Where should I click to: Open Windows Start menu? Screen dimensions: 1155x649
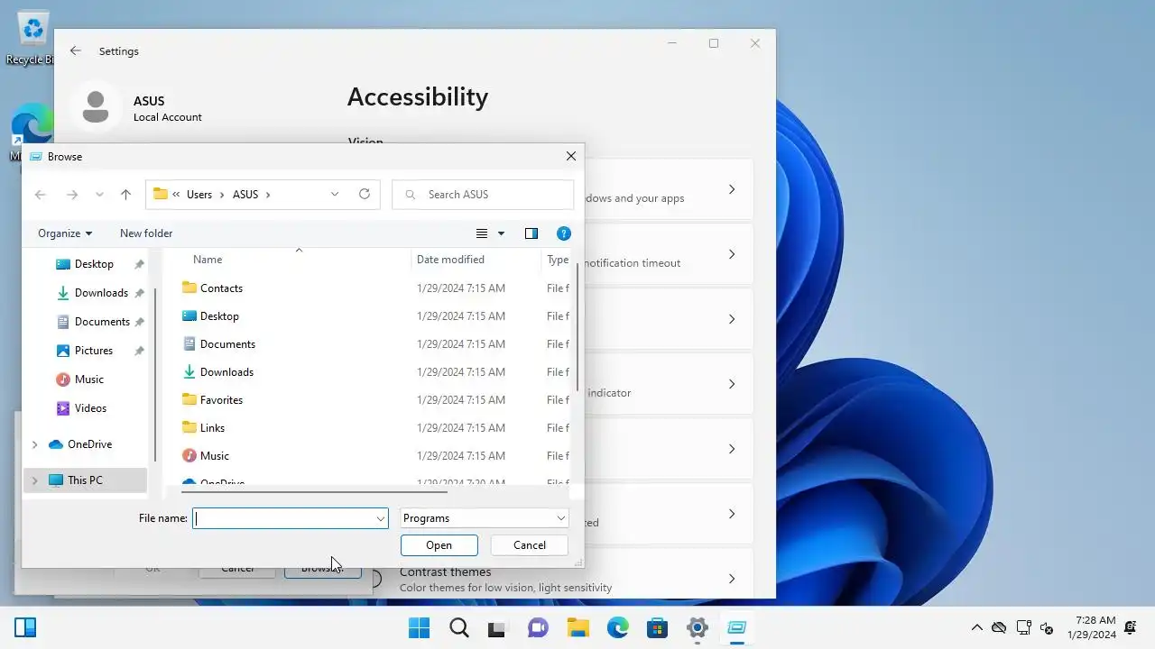pos(419,627)
